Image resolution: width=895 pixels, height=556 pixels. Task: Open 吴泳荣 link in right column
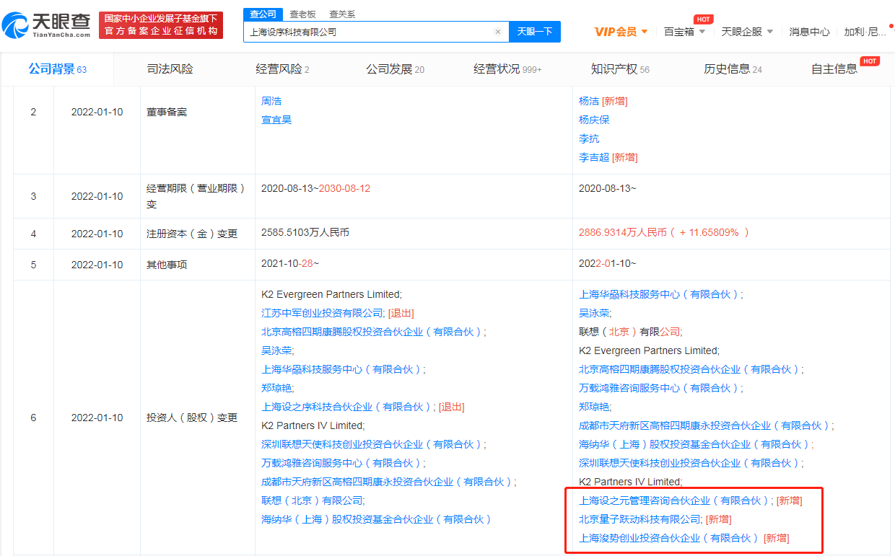pos(594,313)
